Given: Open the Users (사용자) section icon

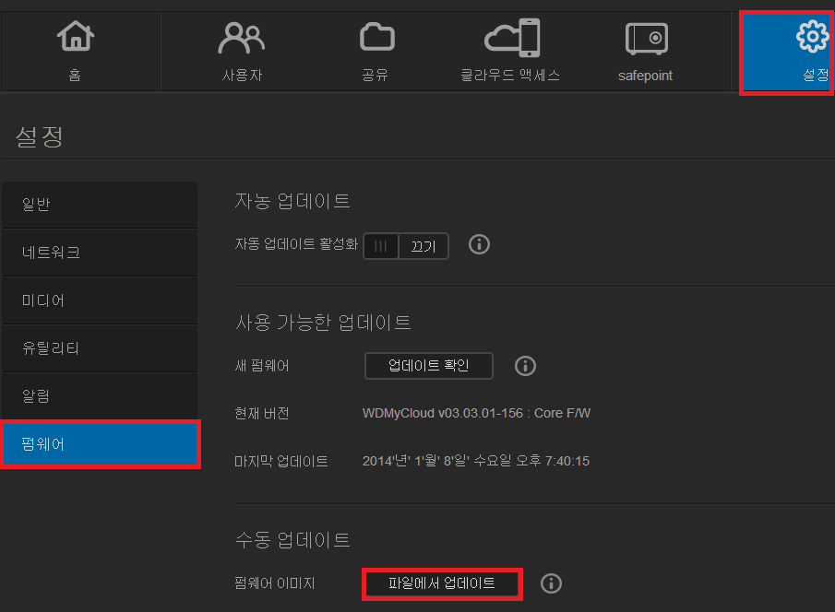Looking at the screenshot, I should tap(242, 38).
